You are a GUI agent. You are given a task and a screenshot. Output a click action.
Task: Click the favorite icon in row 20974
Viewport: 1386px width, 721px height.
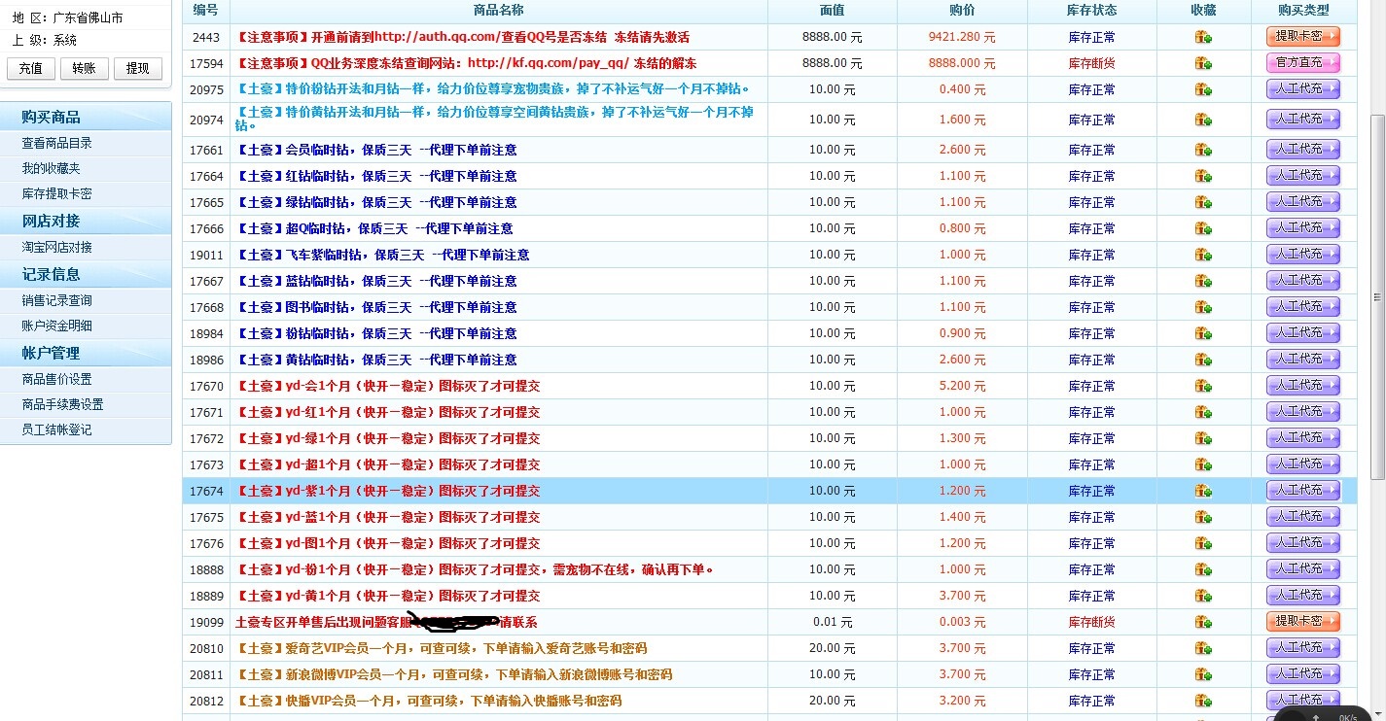pyautogui.click(x=1203, y=120)
